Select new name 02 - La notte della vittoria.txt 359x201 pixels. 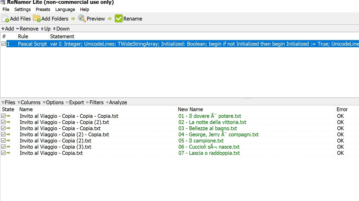[x=212, y=122]
